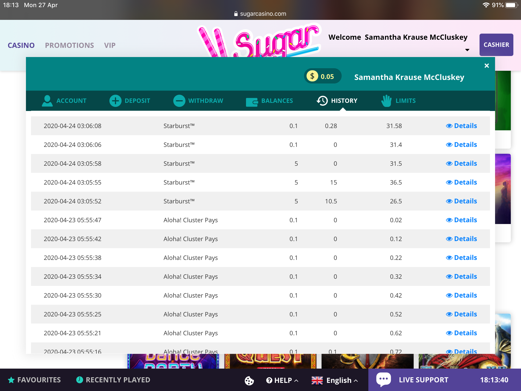The width and height of the screenshot is (521, 391).
Task: Click the 36.5 balance cell
Action: pyautogui.click(x=396, y=183)
